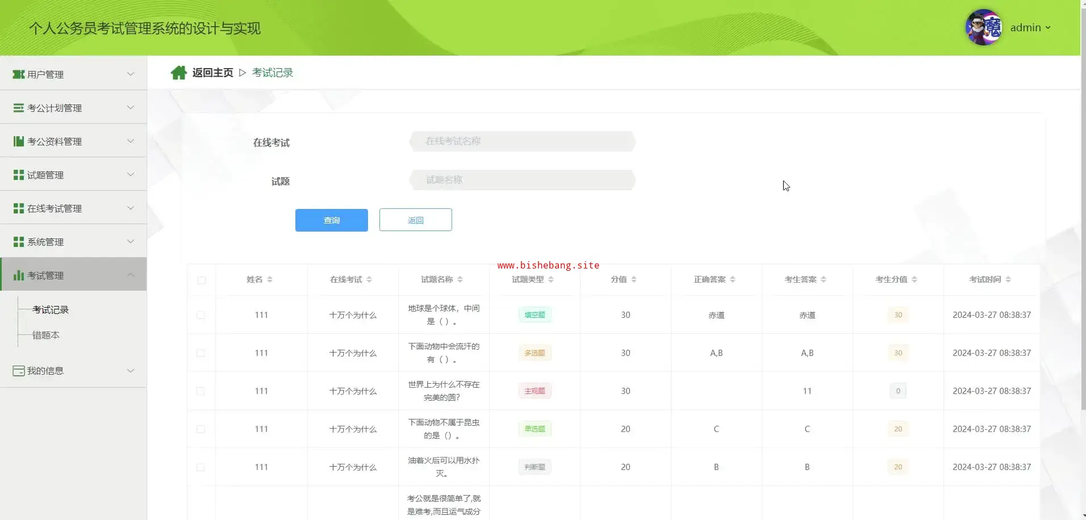Click the 返回 button

[x=415, y=220]
